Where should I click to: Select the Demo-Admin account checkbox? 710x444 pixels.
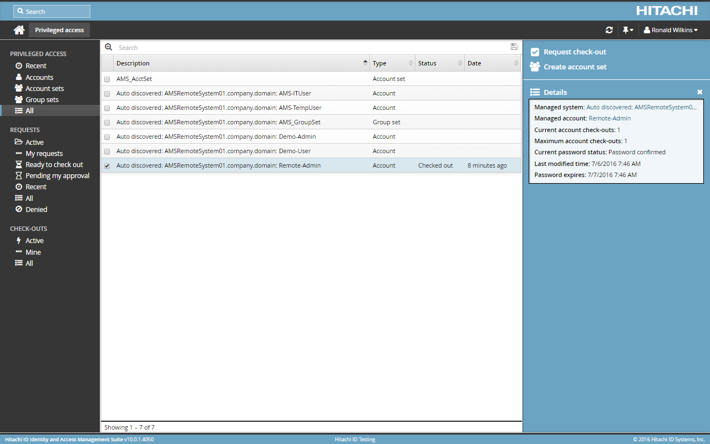click(106, 136)
